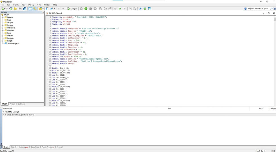Open the Tools menu
Image resolution: width=276 pixels, height=152 pixels.
coord(39,5)
